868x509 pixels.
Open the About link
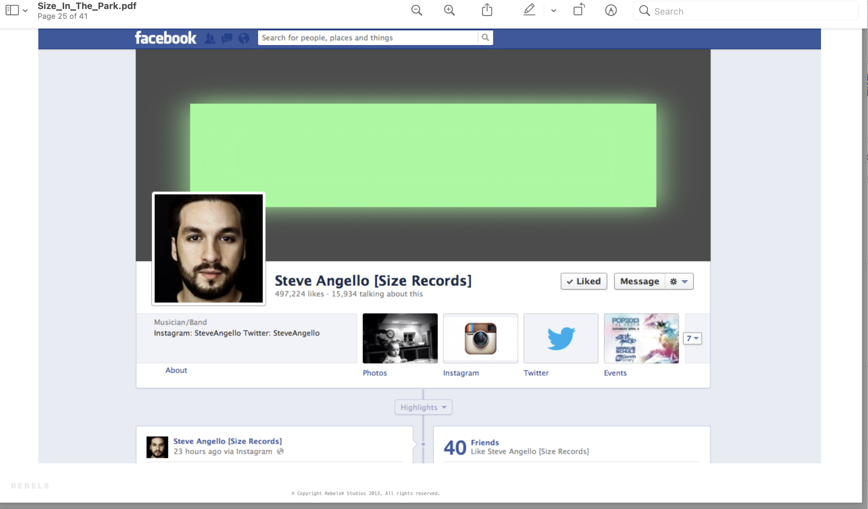pos(176,370)
